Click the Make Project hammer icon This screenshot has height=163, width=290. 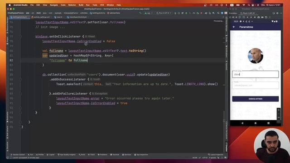140,13
